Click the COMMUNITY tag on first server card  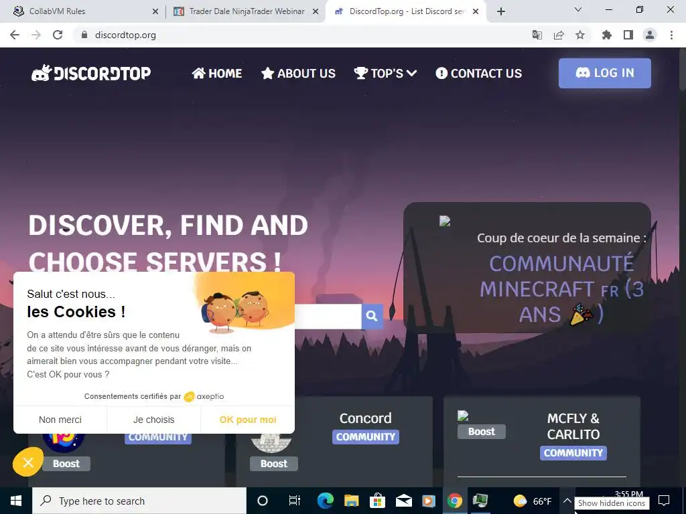point(158,438)
